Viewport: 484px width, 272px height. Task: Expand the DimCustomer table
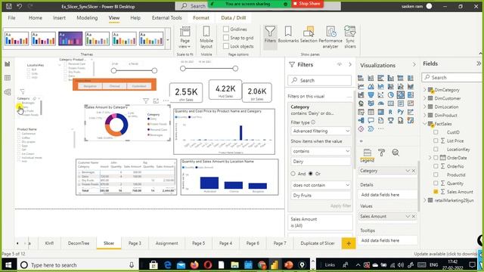pyautogui.click(x=425, y=98)
